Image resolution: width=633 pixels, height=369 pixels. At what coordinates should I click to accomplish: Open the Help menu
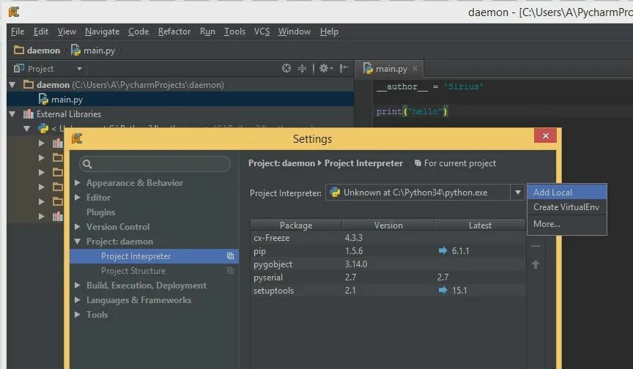pos(329,31)
